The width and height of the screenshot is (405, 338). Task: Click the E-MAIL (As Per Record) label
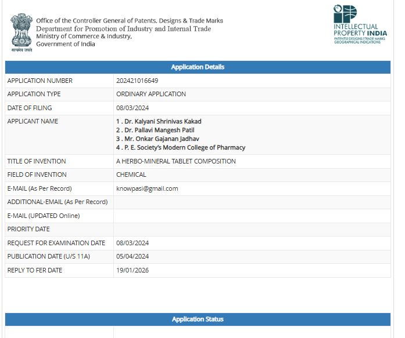[x=40, y=188]
